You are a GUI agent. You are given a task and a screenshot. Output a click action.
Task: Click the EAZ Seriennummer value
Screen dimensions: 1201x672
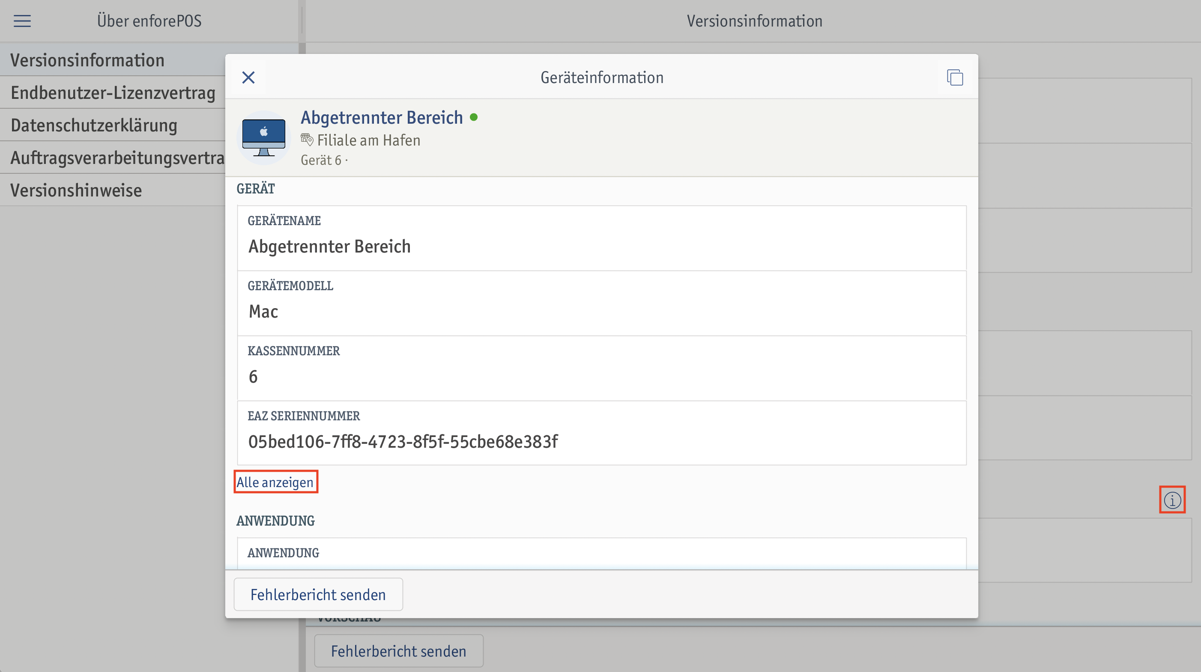point(403,442)
